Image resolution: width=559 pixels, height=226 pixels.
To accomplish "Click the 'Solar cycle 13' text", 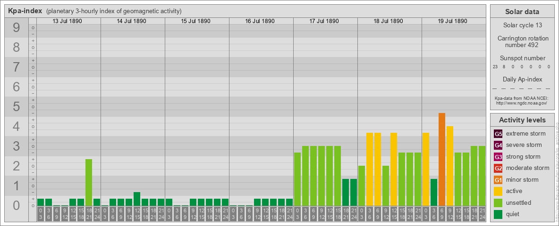I will tap(522, 25).
